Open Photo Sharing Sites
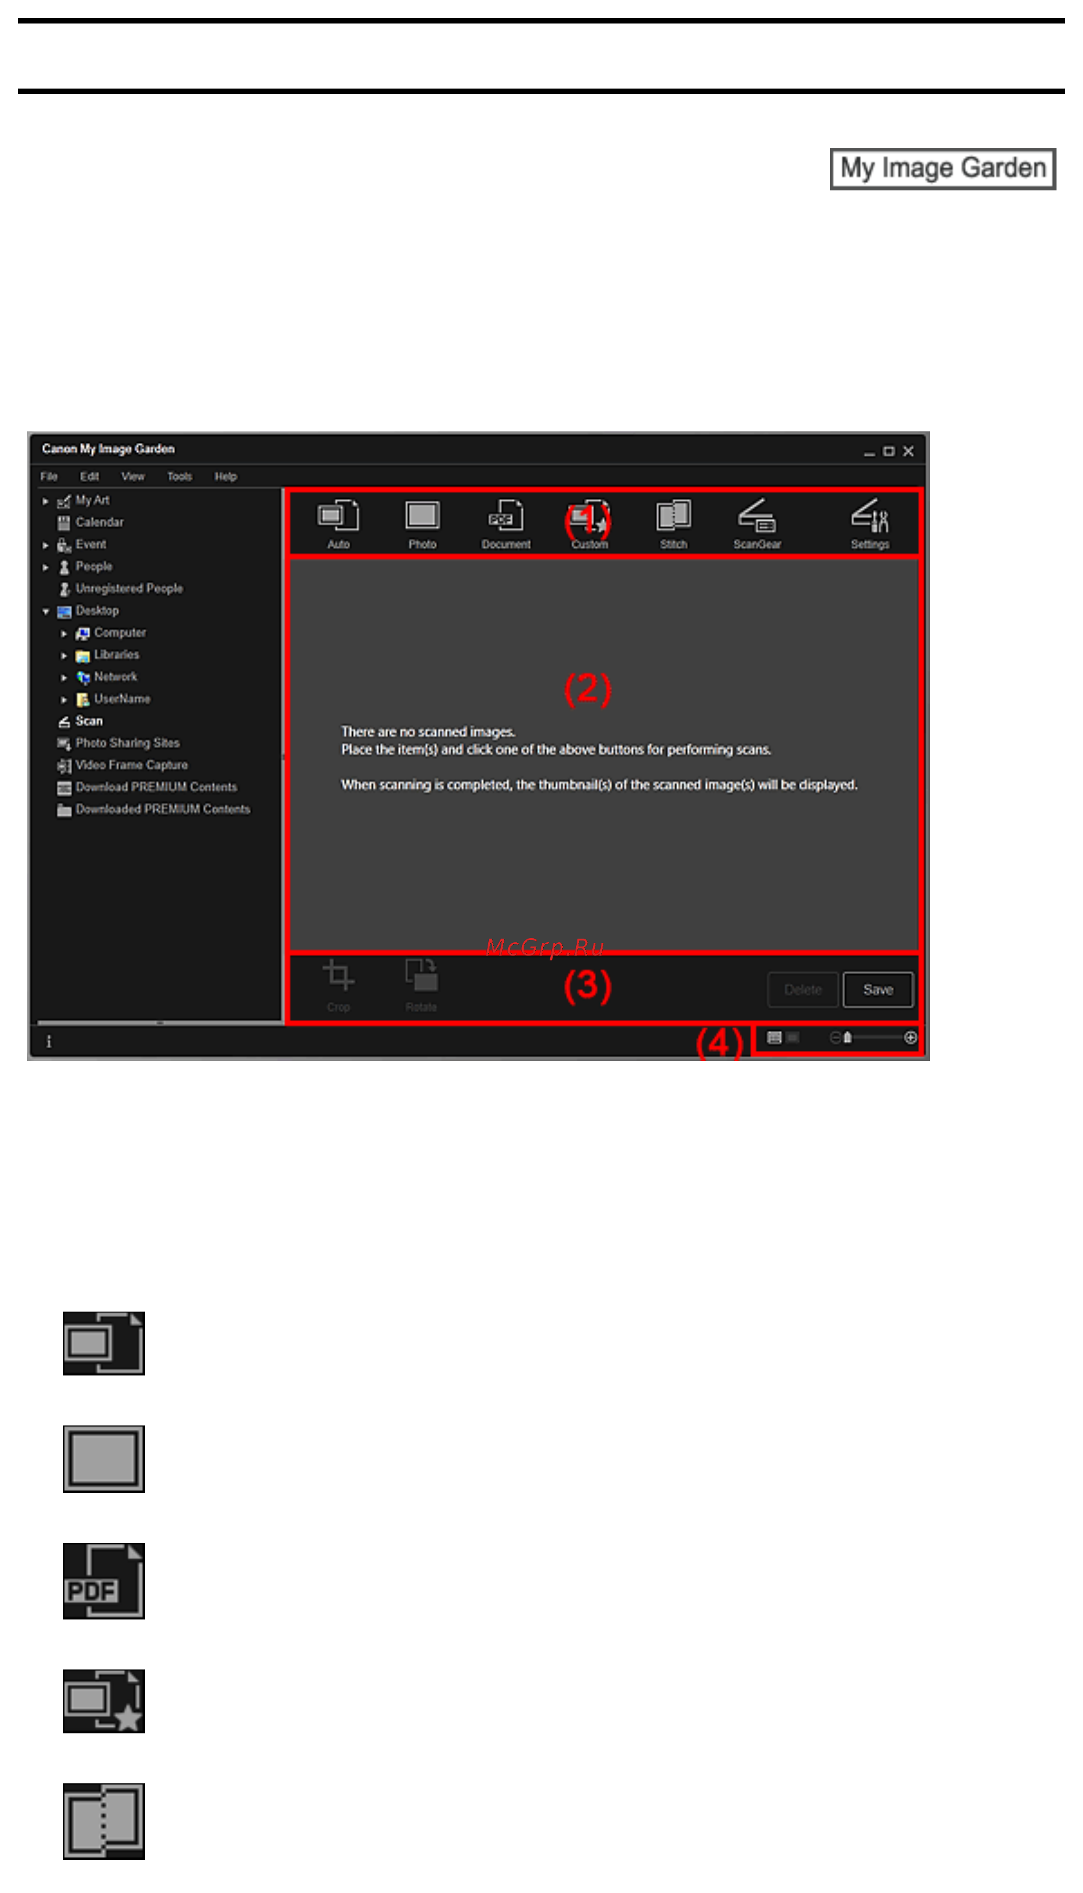Viewport: 1083px width, 1893px height. (118, 743)
